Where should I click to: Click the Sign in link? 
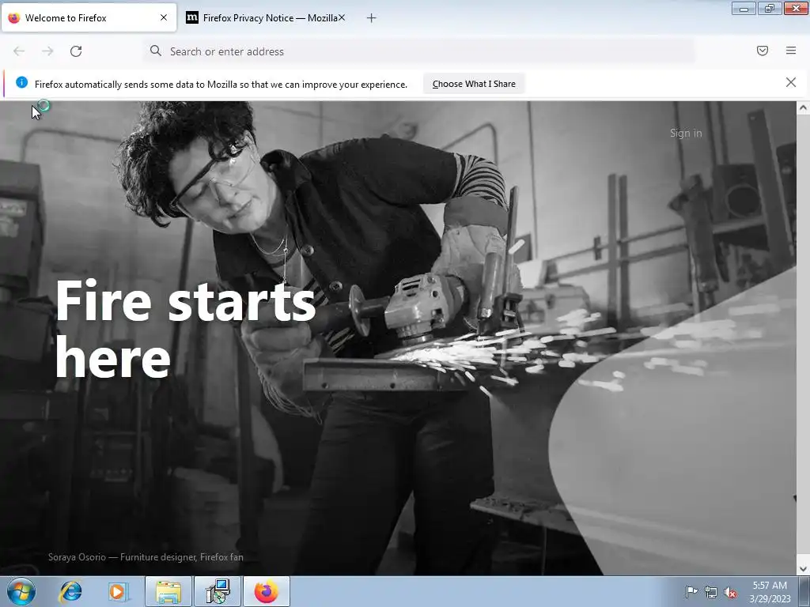pos(686,133)
